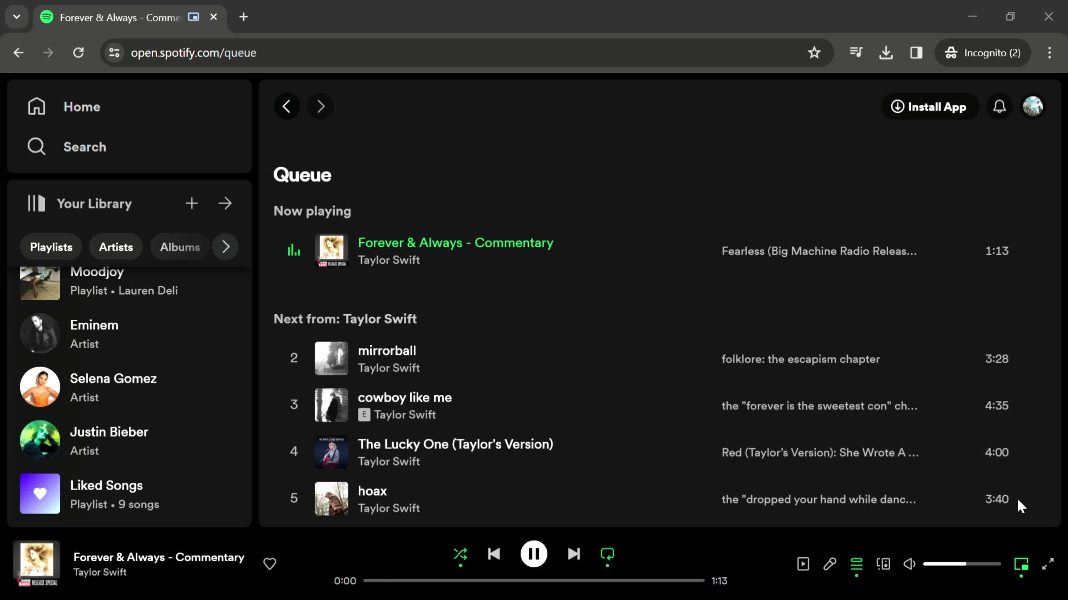Open Chrome downloads

pos(886,52)
